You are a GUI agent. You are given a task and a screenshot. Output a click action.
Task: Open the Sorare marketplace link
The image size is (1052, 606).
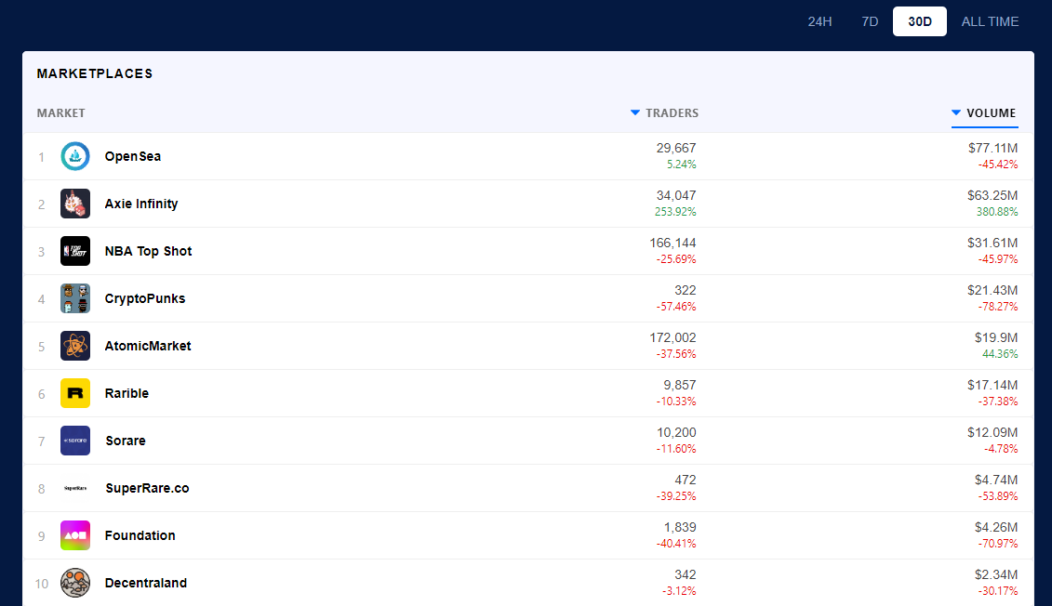click(x=126, y=441)
